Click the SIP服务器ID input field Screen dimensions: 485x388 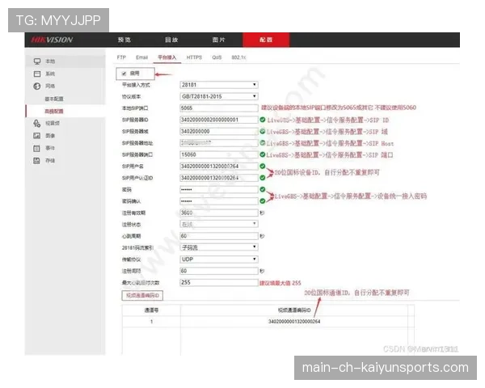point(219,120)
